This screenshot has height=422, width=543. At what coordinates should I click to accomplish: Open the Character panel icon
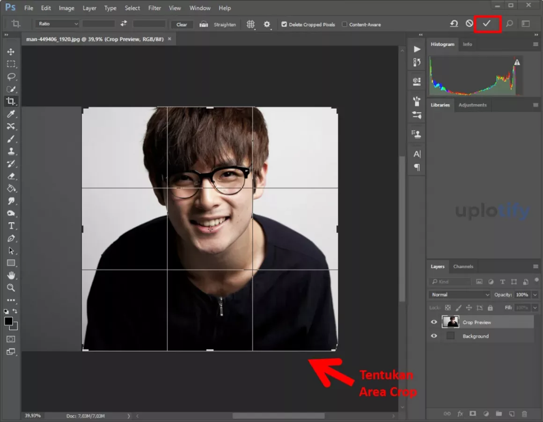[x=417, y=154]
